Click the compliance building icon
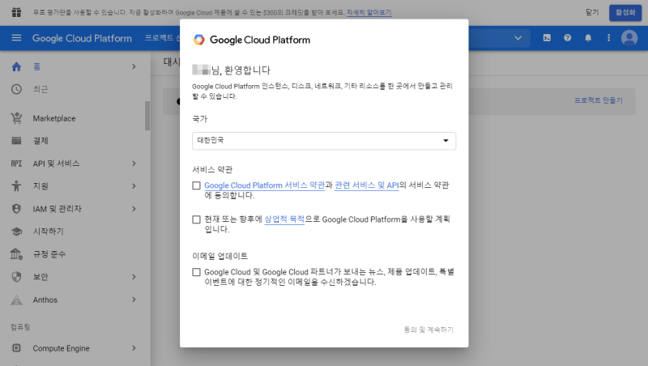This screenshot has height=366, width=648. pos(16,254)
